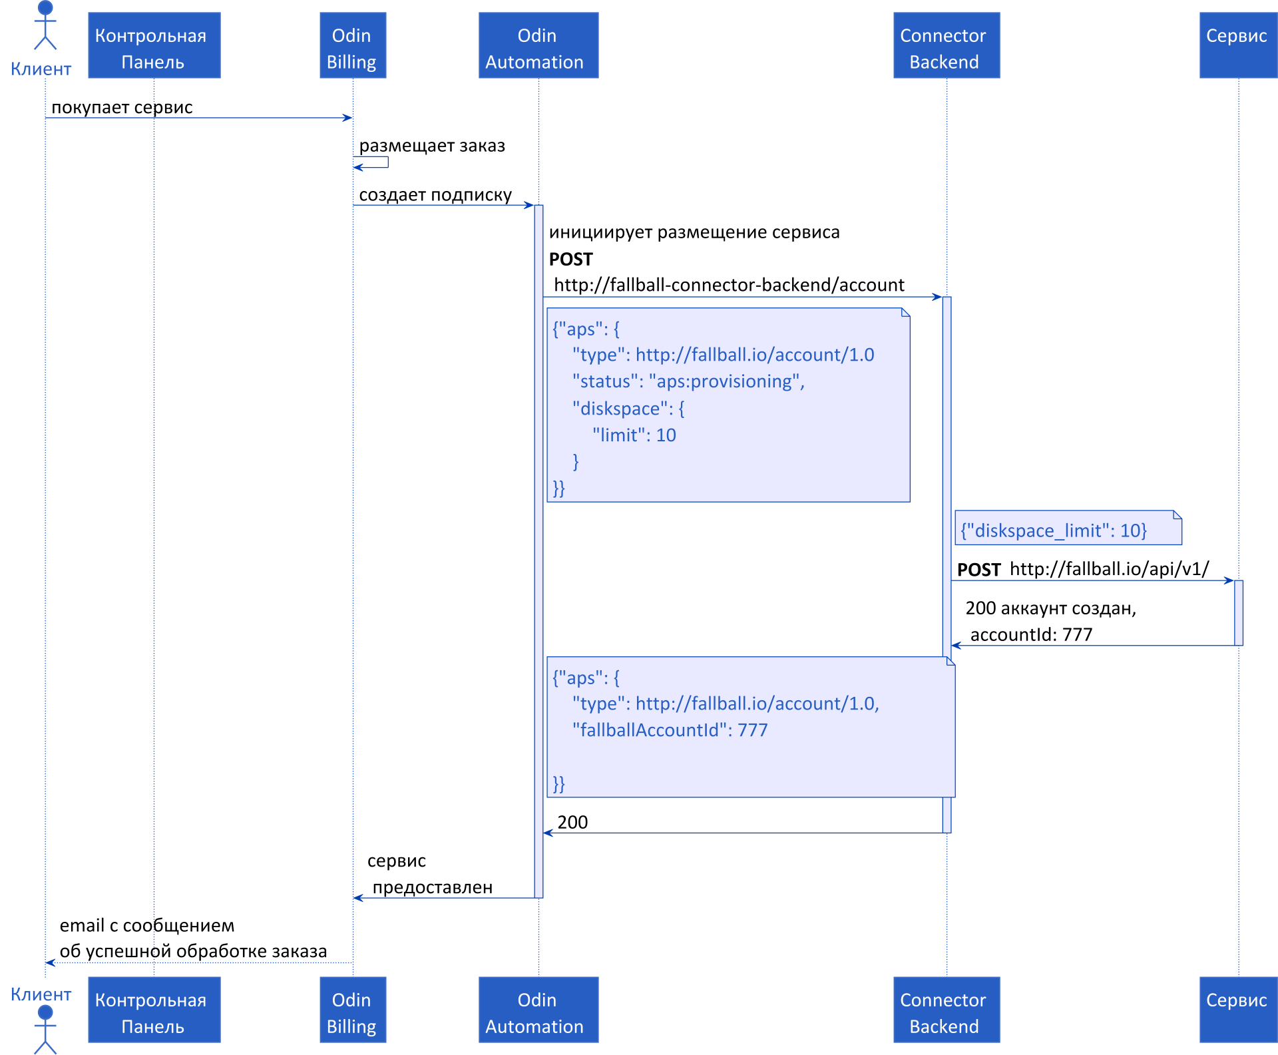Click the Сервис component icon at top right
Viewport: 1278px width, 1055px height.
point(1235,38)
